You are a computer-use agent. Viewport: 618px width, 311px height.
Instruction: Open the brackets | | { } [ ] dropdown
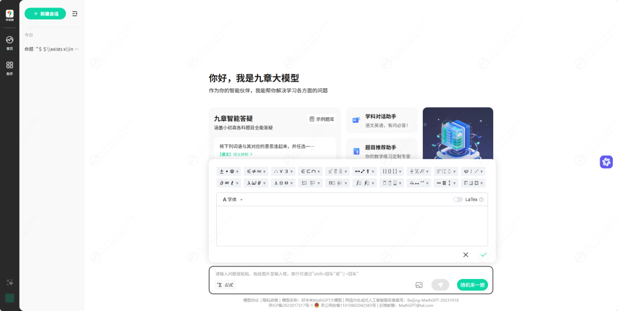pyautogui.click(x=392, y=171)
